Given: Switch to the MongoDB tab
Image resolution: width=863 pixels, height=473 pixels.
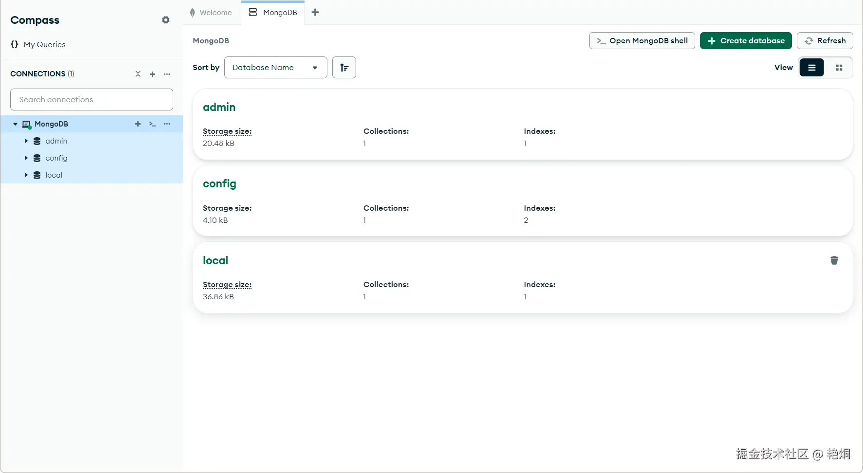Looking at the screenshot, I should pos(273,13).
